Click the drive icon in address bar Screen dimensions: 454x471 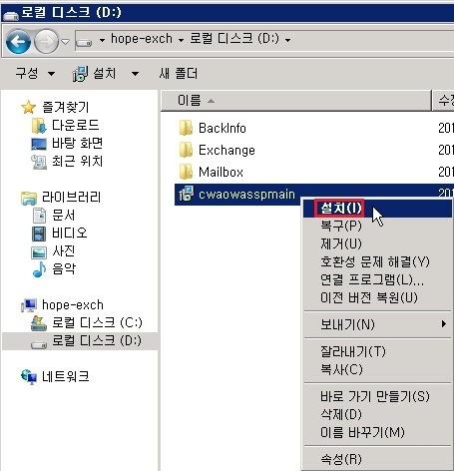84,42
